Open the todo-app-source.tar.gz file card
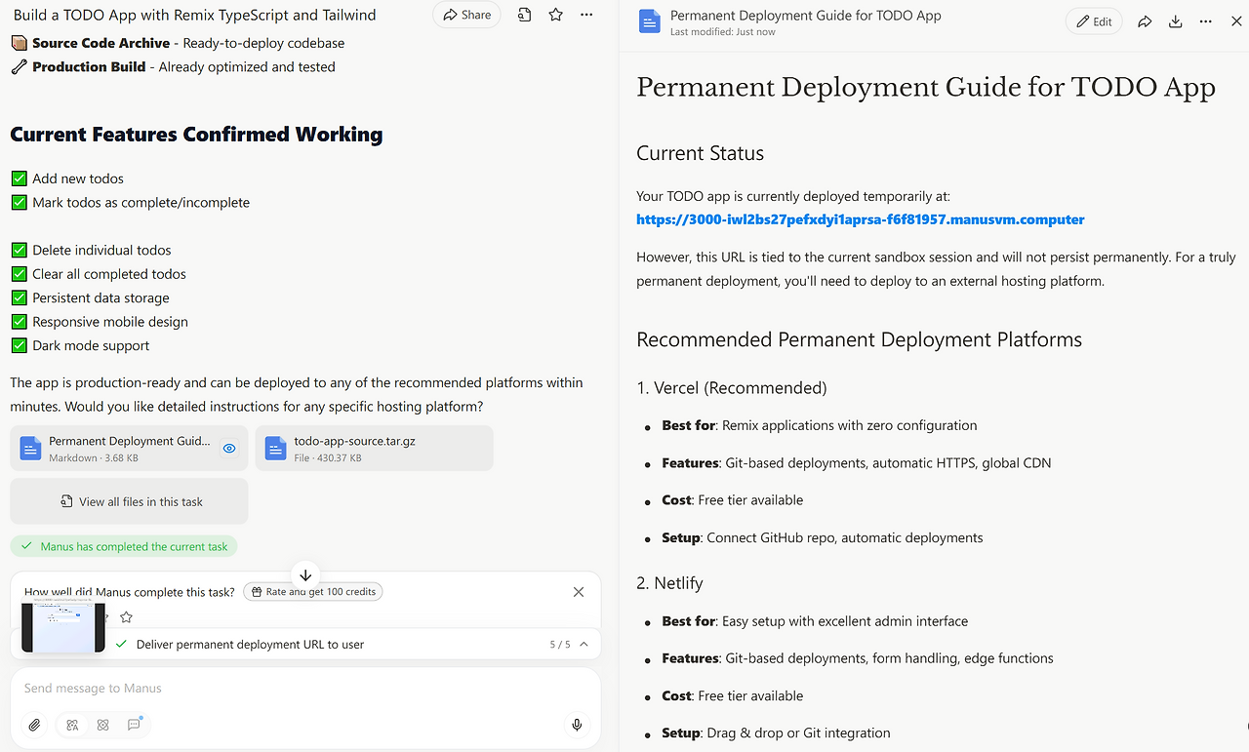Image resolution: width=1249 pixels, height=752 pixels. 374,449
